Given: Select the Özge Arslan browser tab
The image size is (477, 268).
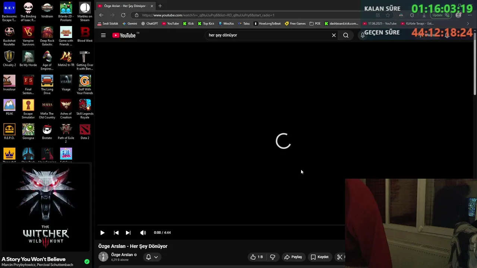Looking at the screenshot, I should pyautogui.click(x=125, y=6).
